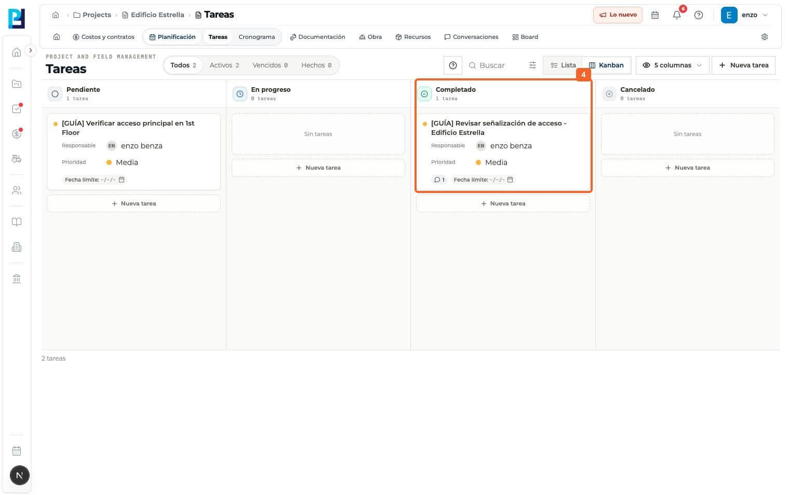
Task: Switch to Kanban view
Action: pos(606,65)
